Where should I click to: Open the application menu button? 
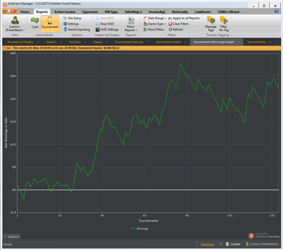pos(10,11)
